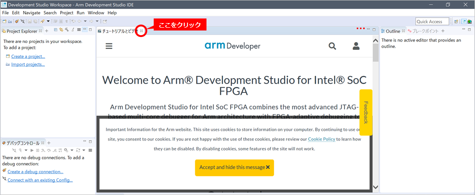Toggle Link with Editor in Project Explorer
Screen dimensions: 475x195
(x=61, y=30)
